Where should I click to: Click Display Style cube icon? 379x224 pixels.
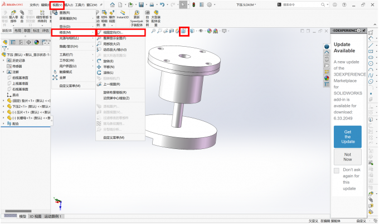(192, 31)
